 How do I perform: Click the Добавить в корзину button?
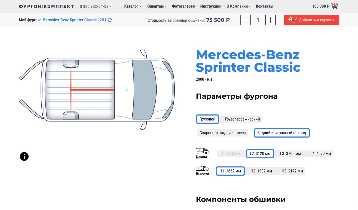click(312, 20)
